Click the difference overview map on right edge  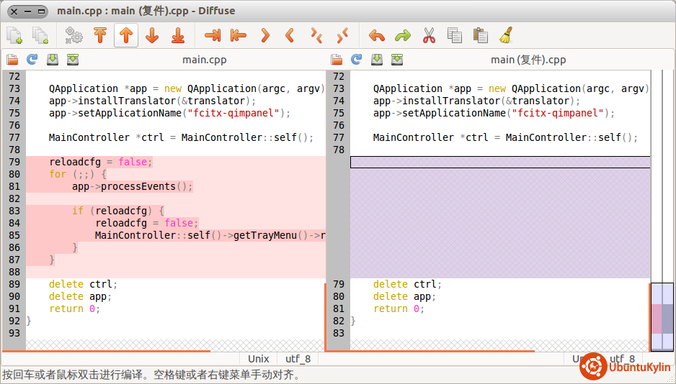(662, 316)
